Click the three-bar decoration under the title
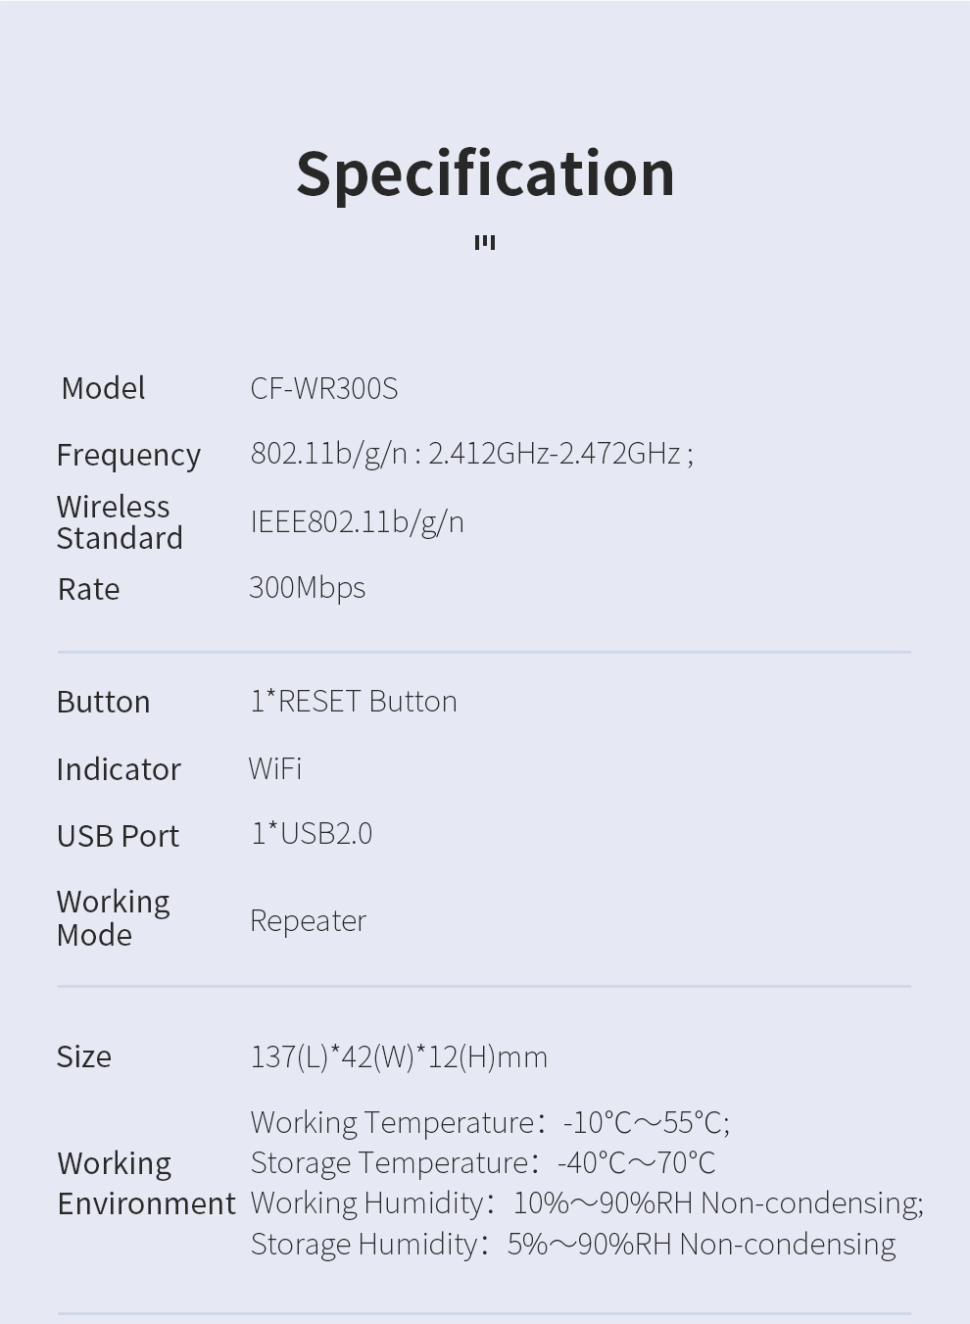 [x=485, y=242]
